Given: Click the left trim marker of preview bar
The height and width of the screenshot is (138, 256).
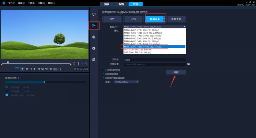Looking at the screenshot, I should [1, 65].
